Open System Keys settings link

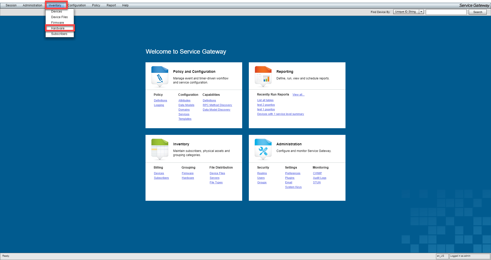[x=293, y=187]
